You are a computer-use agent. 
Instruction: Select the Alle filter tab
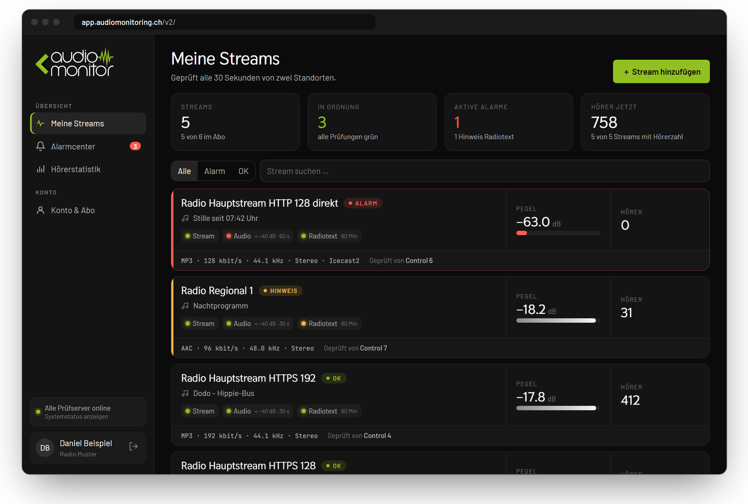(184, 171)
